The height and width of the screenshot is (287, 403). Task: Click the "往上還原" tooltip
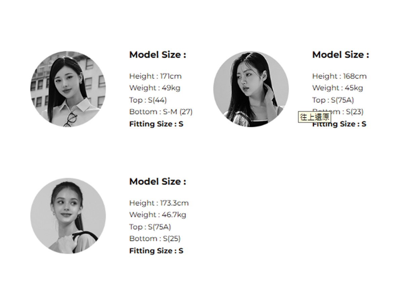pyautogui.click(x=314, y=117)
